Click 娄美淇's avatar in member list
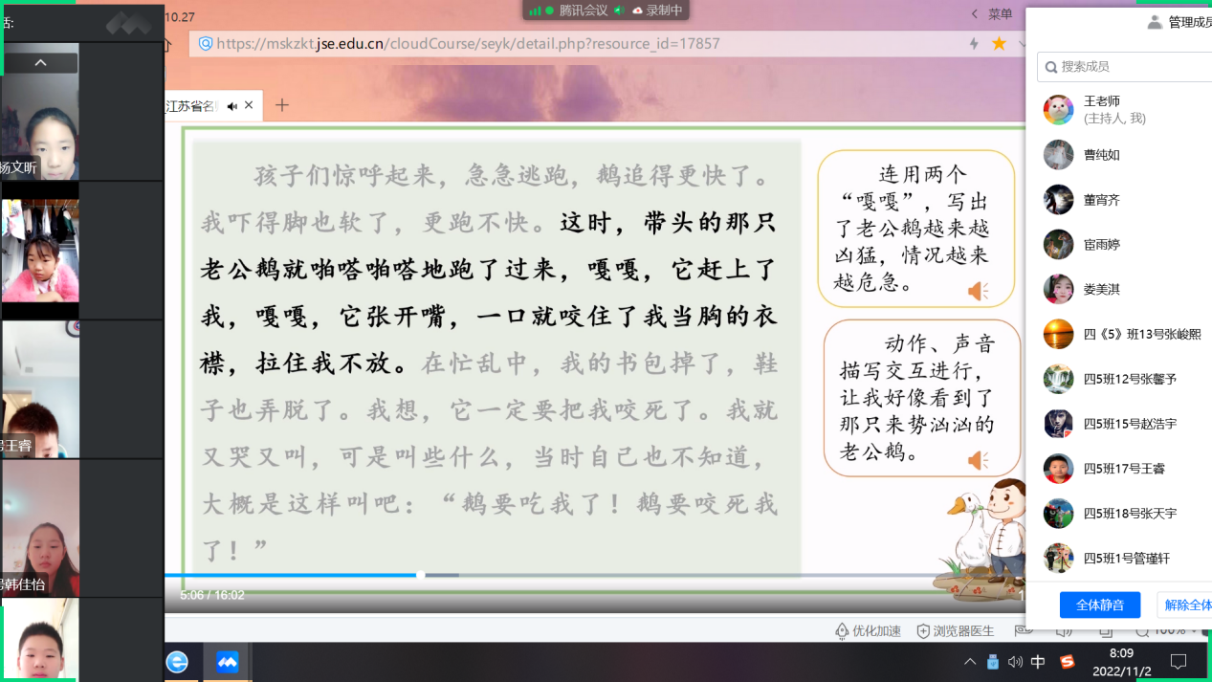The image size is (1212, 682). 1058,289
